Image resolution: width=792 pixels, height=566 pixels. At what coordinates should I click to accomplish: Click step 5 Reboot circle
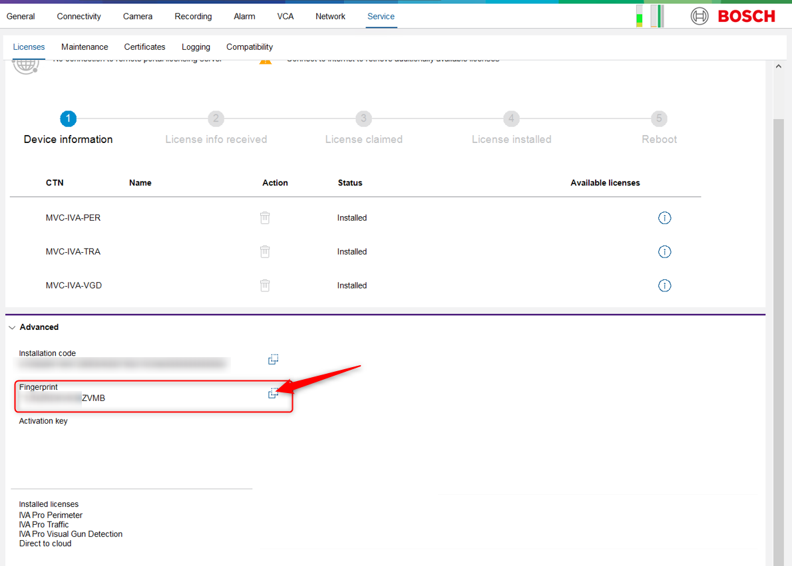coord(659,118)
